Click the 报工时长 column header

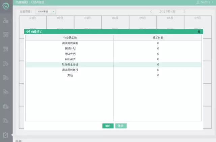158,38
